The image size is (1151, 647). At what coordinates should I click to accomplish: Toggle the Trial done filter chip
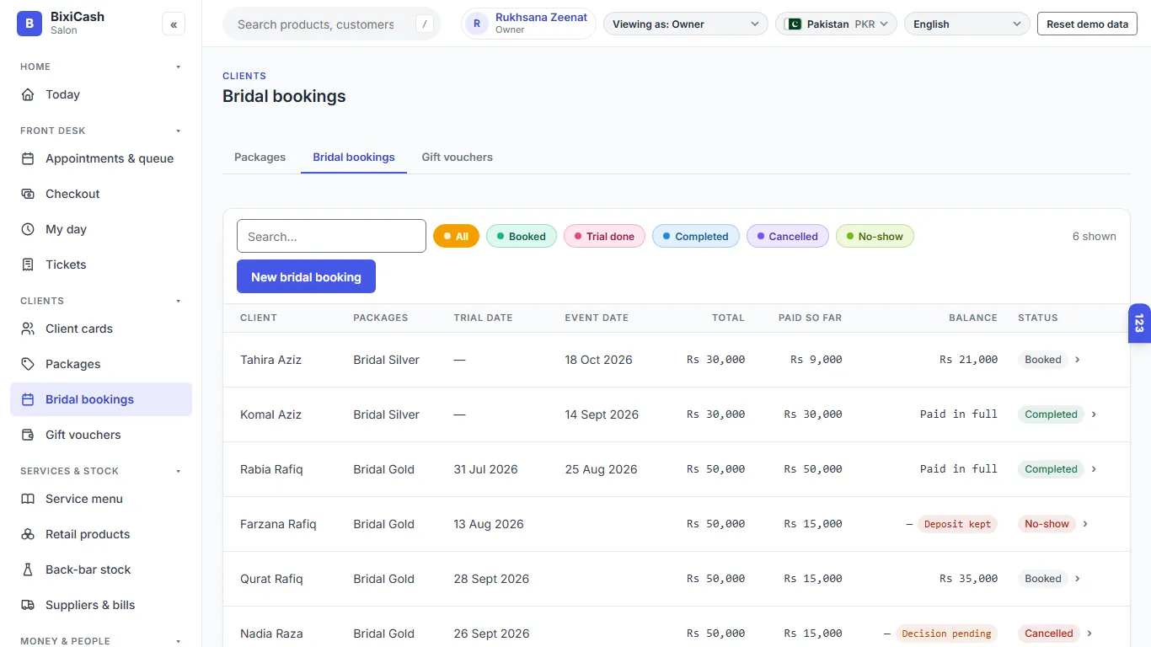[605, 237]
